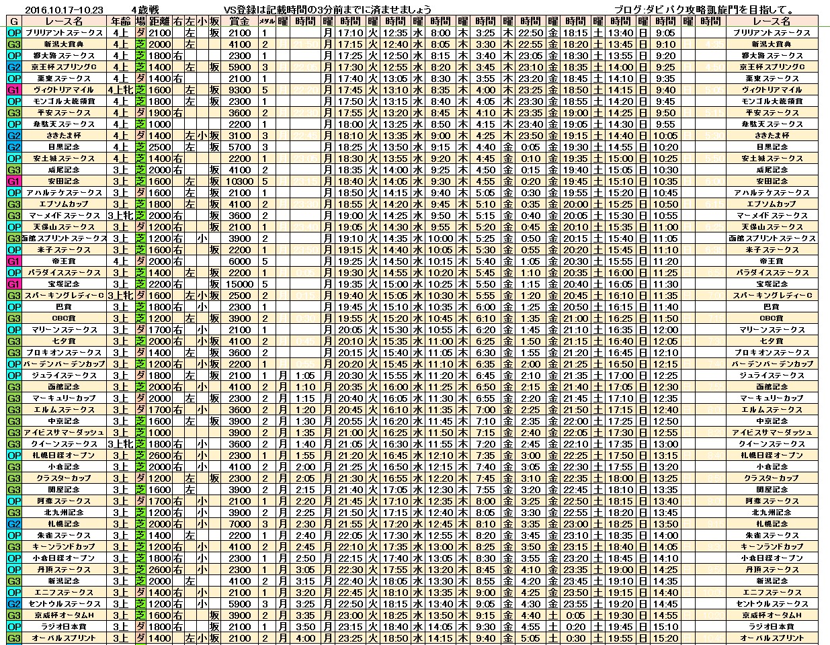Click the 年齢 column header
Viewport: 830px width, 645px height.
(x=121, y=21)
